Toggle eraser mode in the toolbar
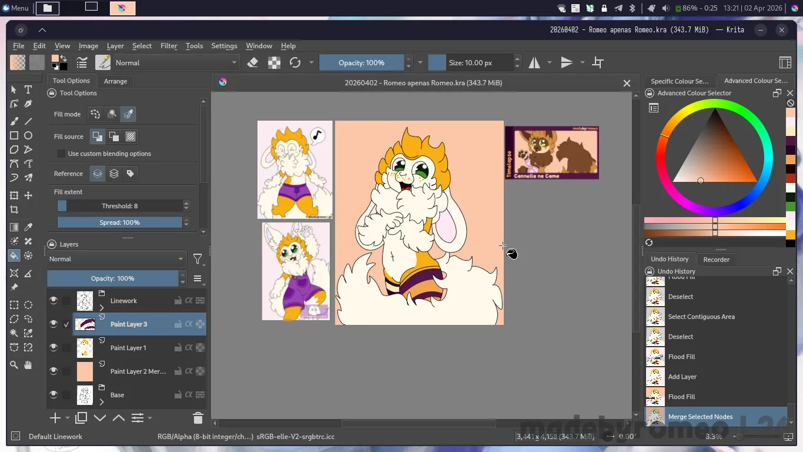803x452 pixels. (x=253, y=62)
